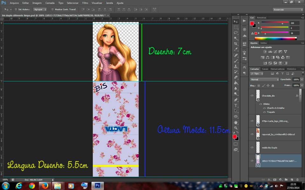Image resolution: width=305 pixels, height=190 pixels.
Task: Switch to the Histórico tab
Action: click(x=291, y=69)
